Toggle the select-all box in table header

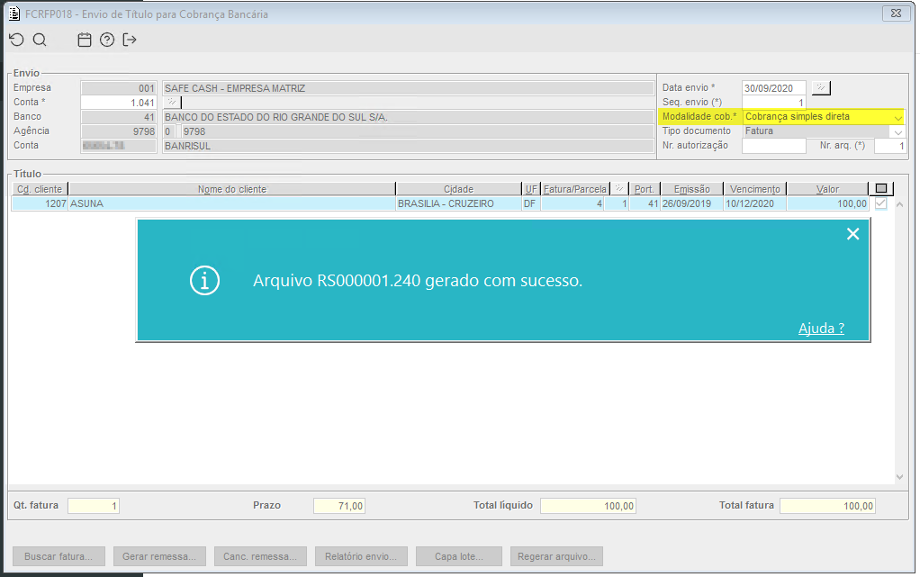click(880, 188)
